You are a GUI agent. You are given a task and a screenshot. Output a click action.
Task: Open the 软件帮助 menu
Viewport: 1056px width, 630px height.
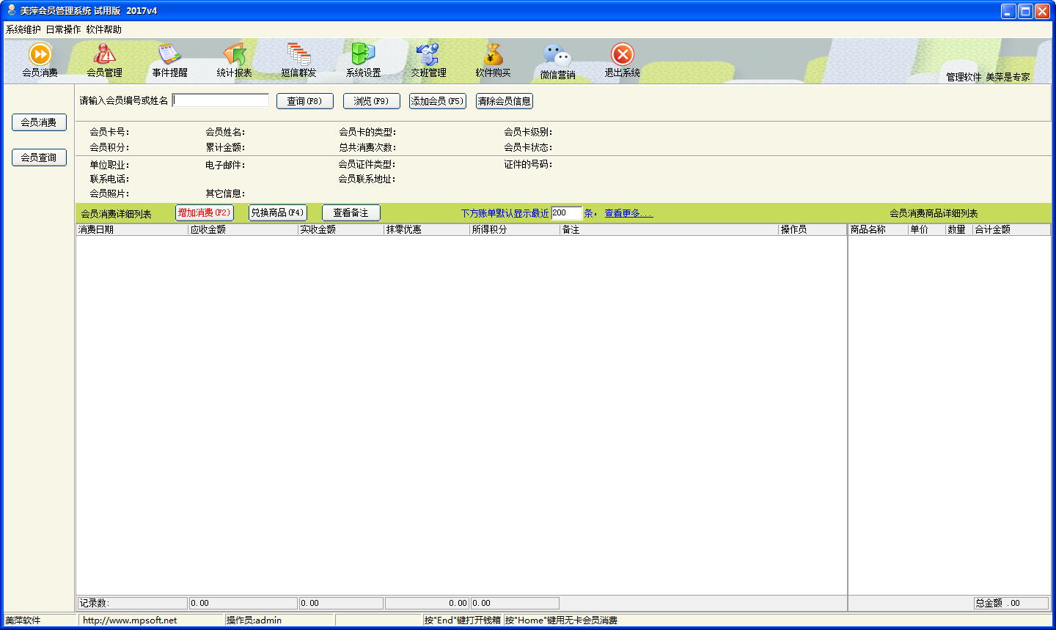click(103, 29)
